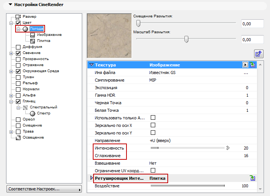Click the Интенсивность double-arrow icon
The image size is (270, 196).
228,148
